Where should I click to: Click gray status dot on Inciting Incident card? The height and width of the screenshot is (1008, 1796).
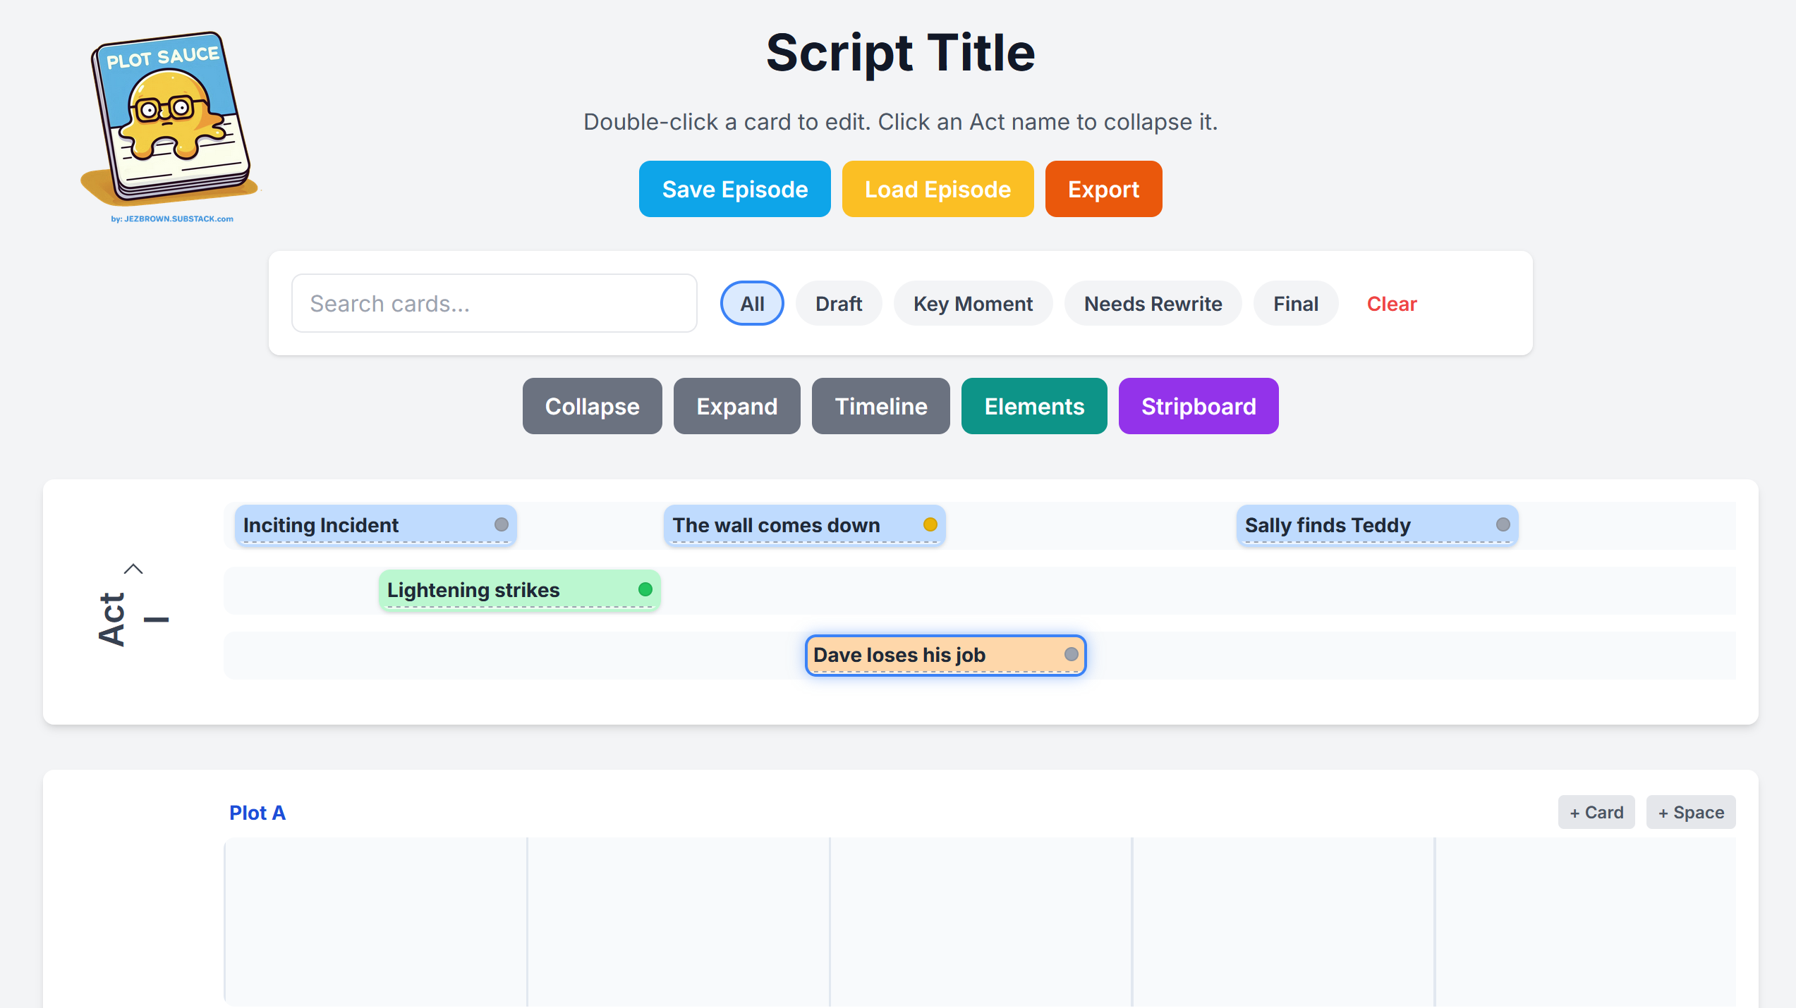(x=501, y=524)
